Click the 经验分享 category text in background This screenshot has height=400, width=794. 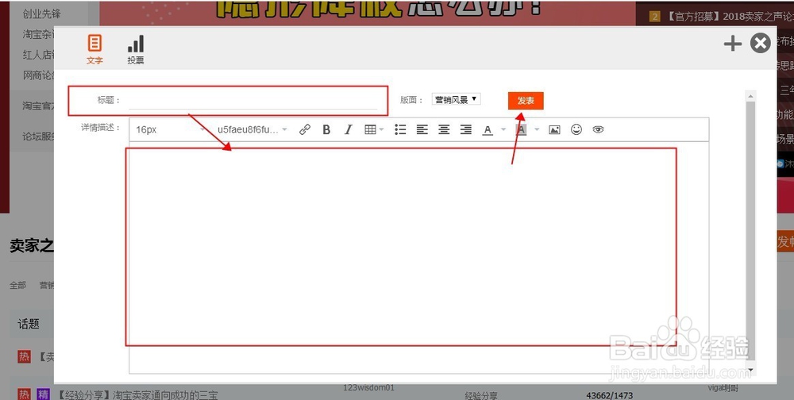point(481,395)
